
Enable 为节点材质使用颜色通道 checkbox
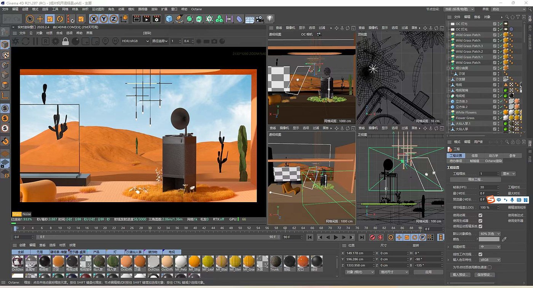490,267
